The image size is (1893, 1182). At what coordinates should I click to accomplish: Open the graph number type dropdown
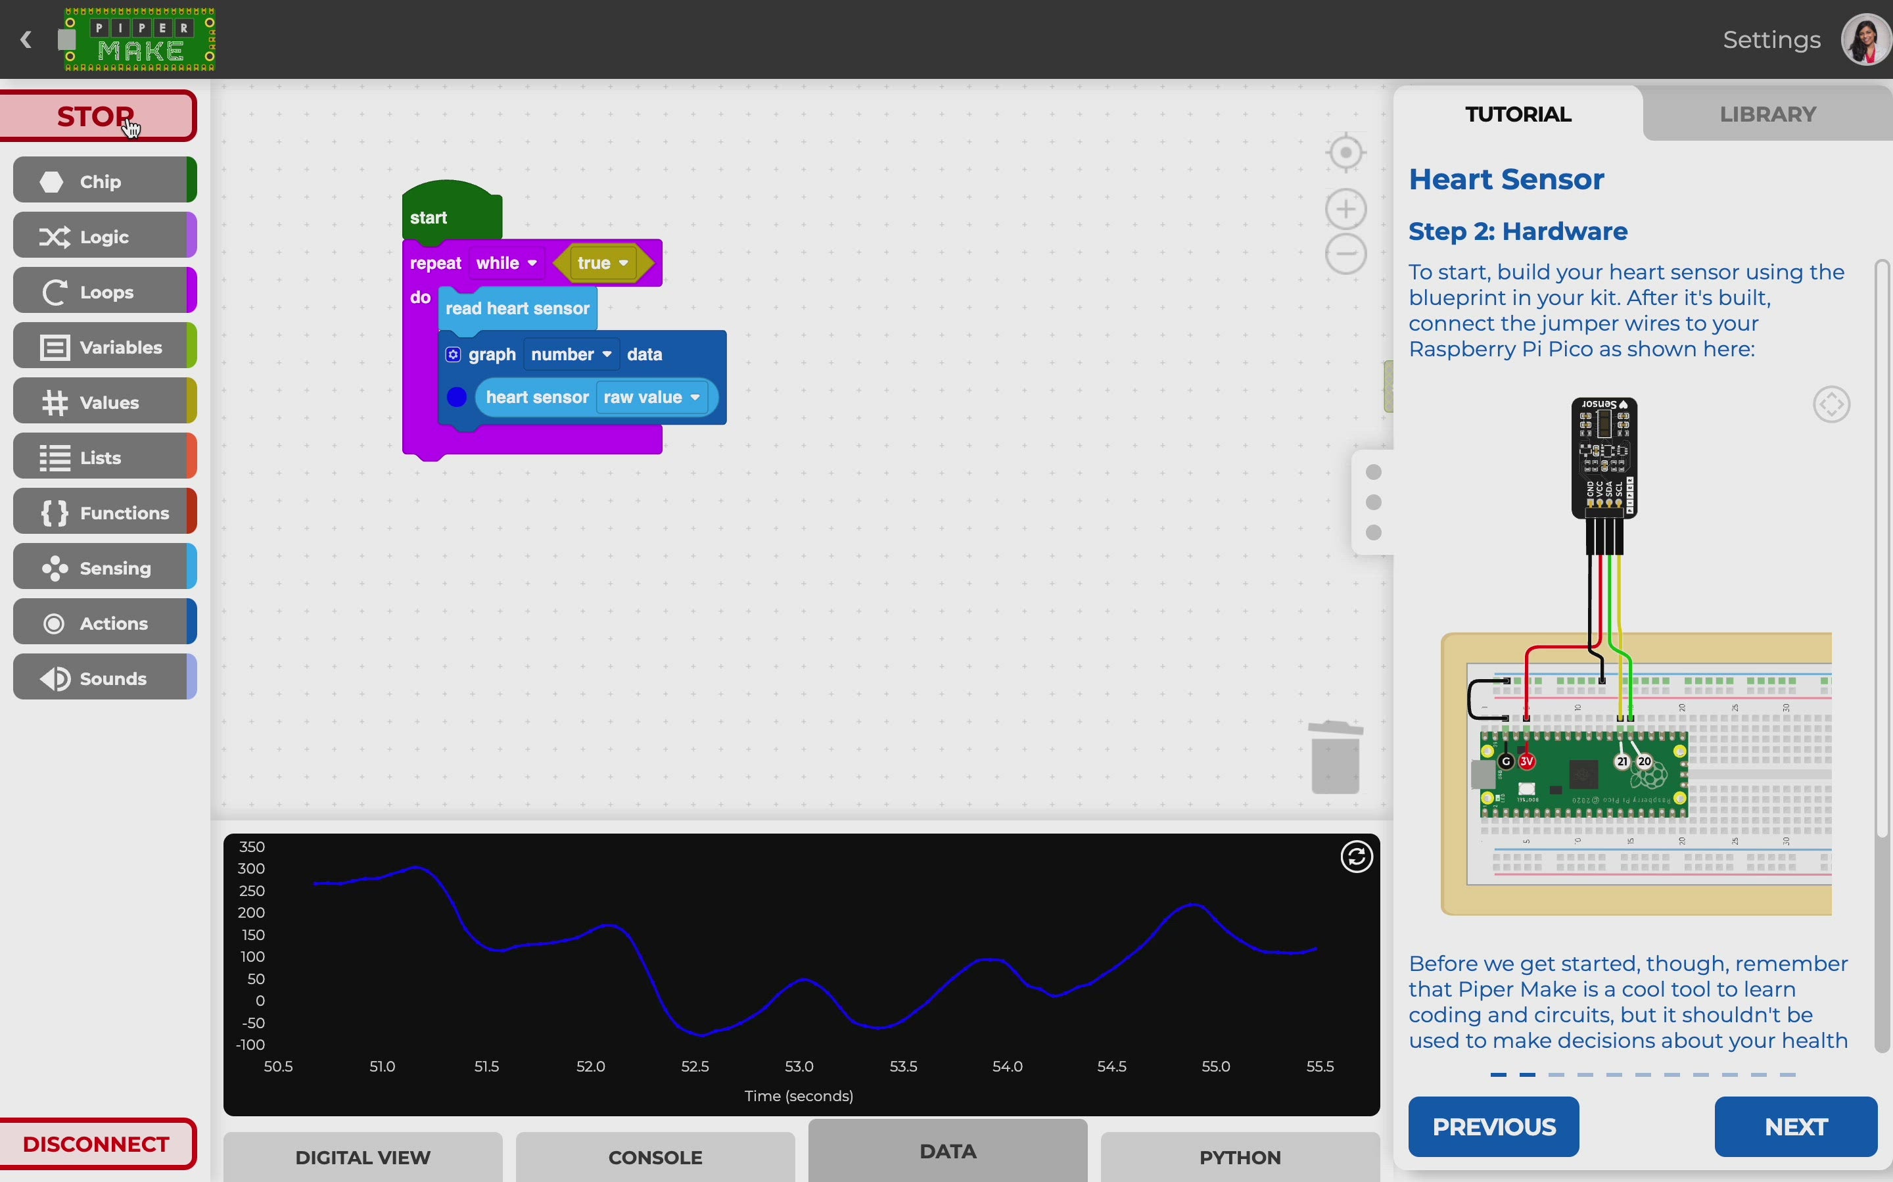coord(571,355)
